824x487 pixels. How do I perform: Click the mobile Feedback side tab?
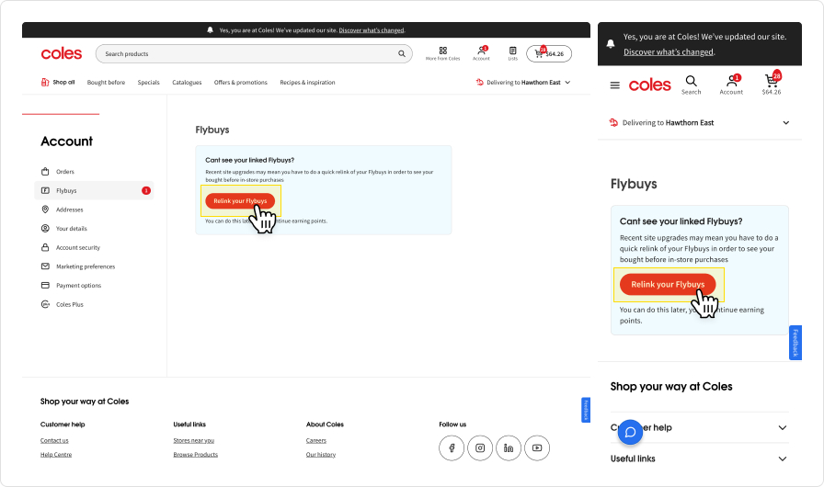(x=795, y=343)
